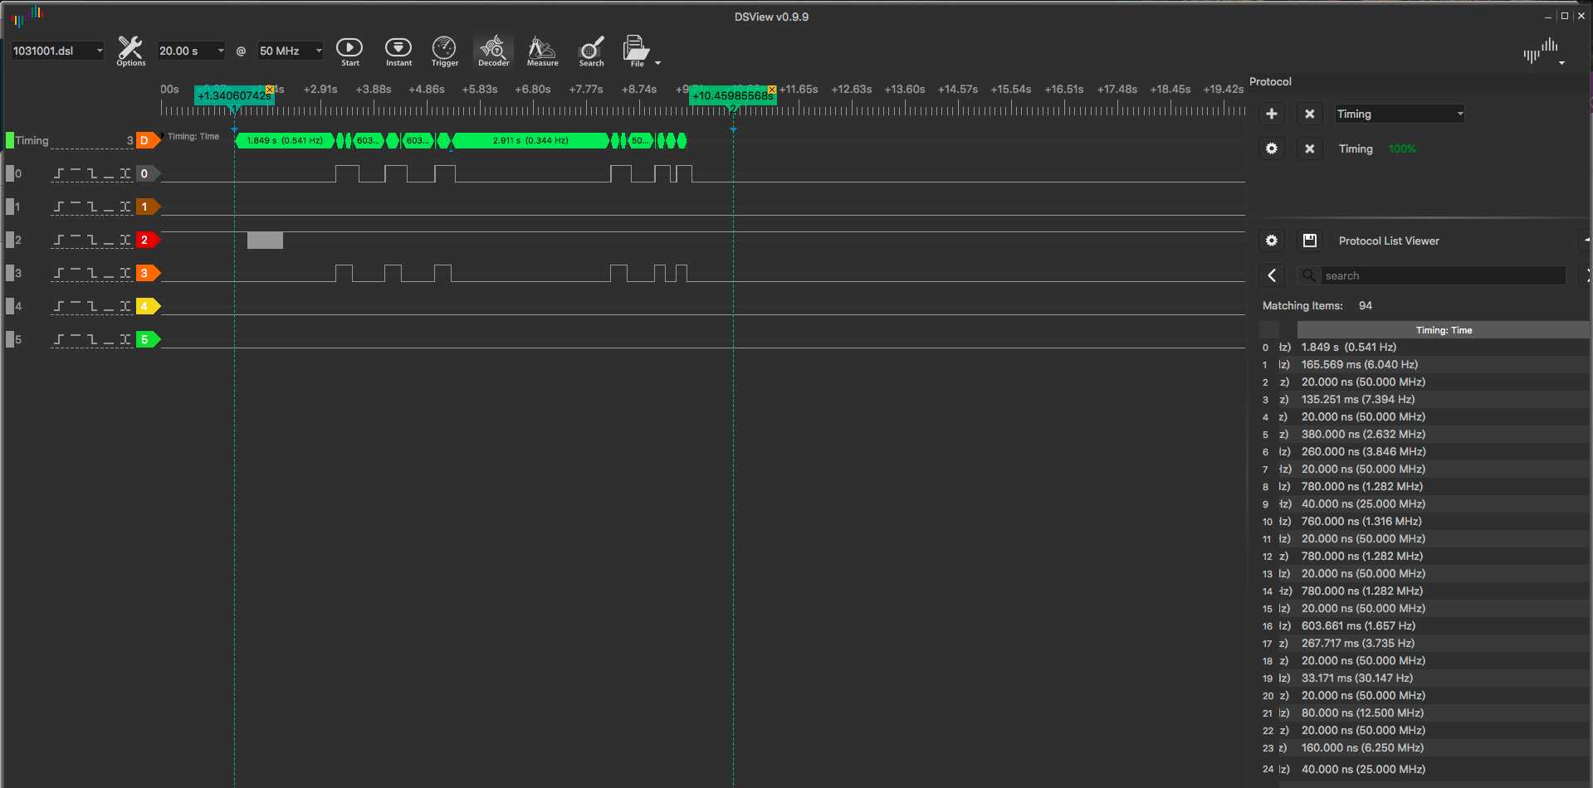The image size is (1593, 788).
Task: Click channel 5 color strip
Action: click(x=10, y=339)
